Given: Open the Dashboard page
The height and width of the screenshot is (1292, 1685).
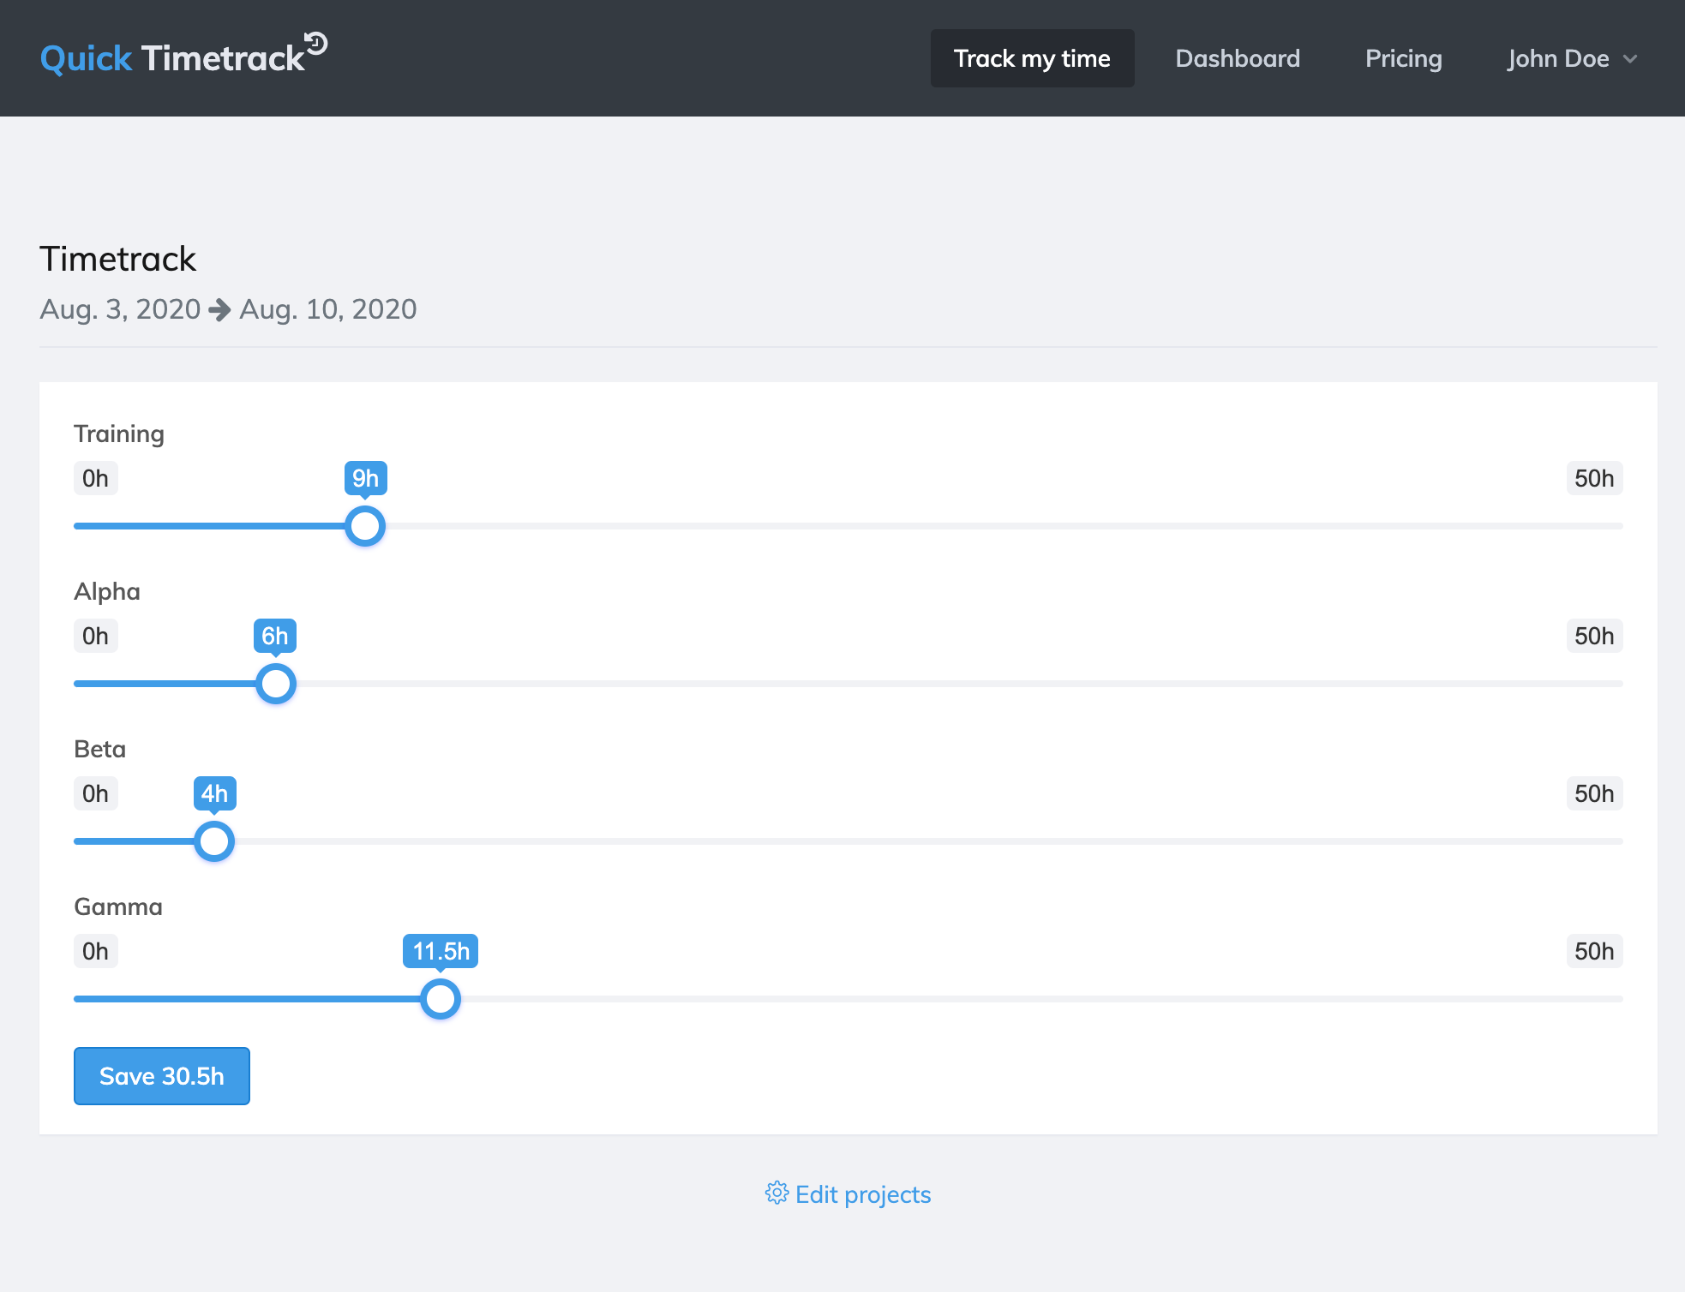Looking at the screenshot, I should 1238,58.
